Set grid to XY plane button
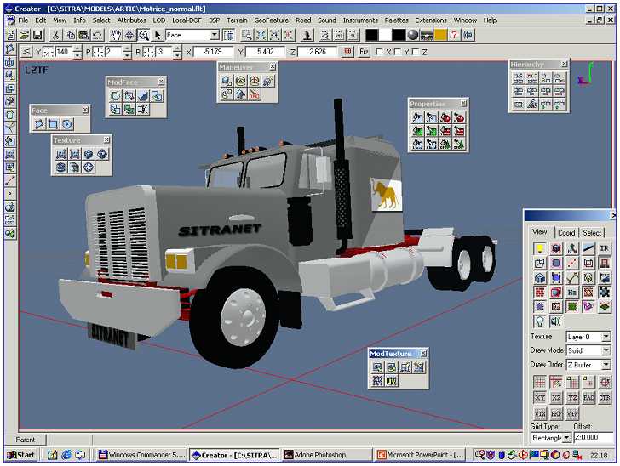 pyautogui.click(x=540, y=398)
